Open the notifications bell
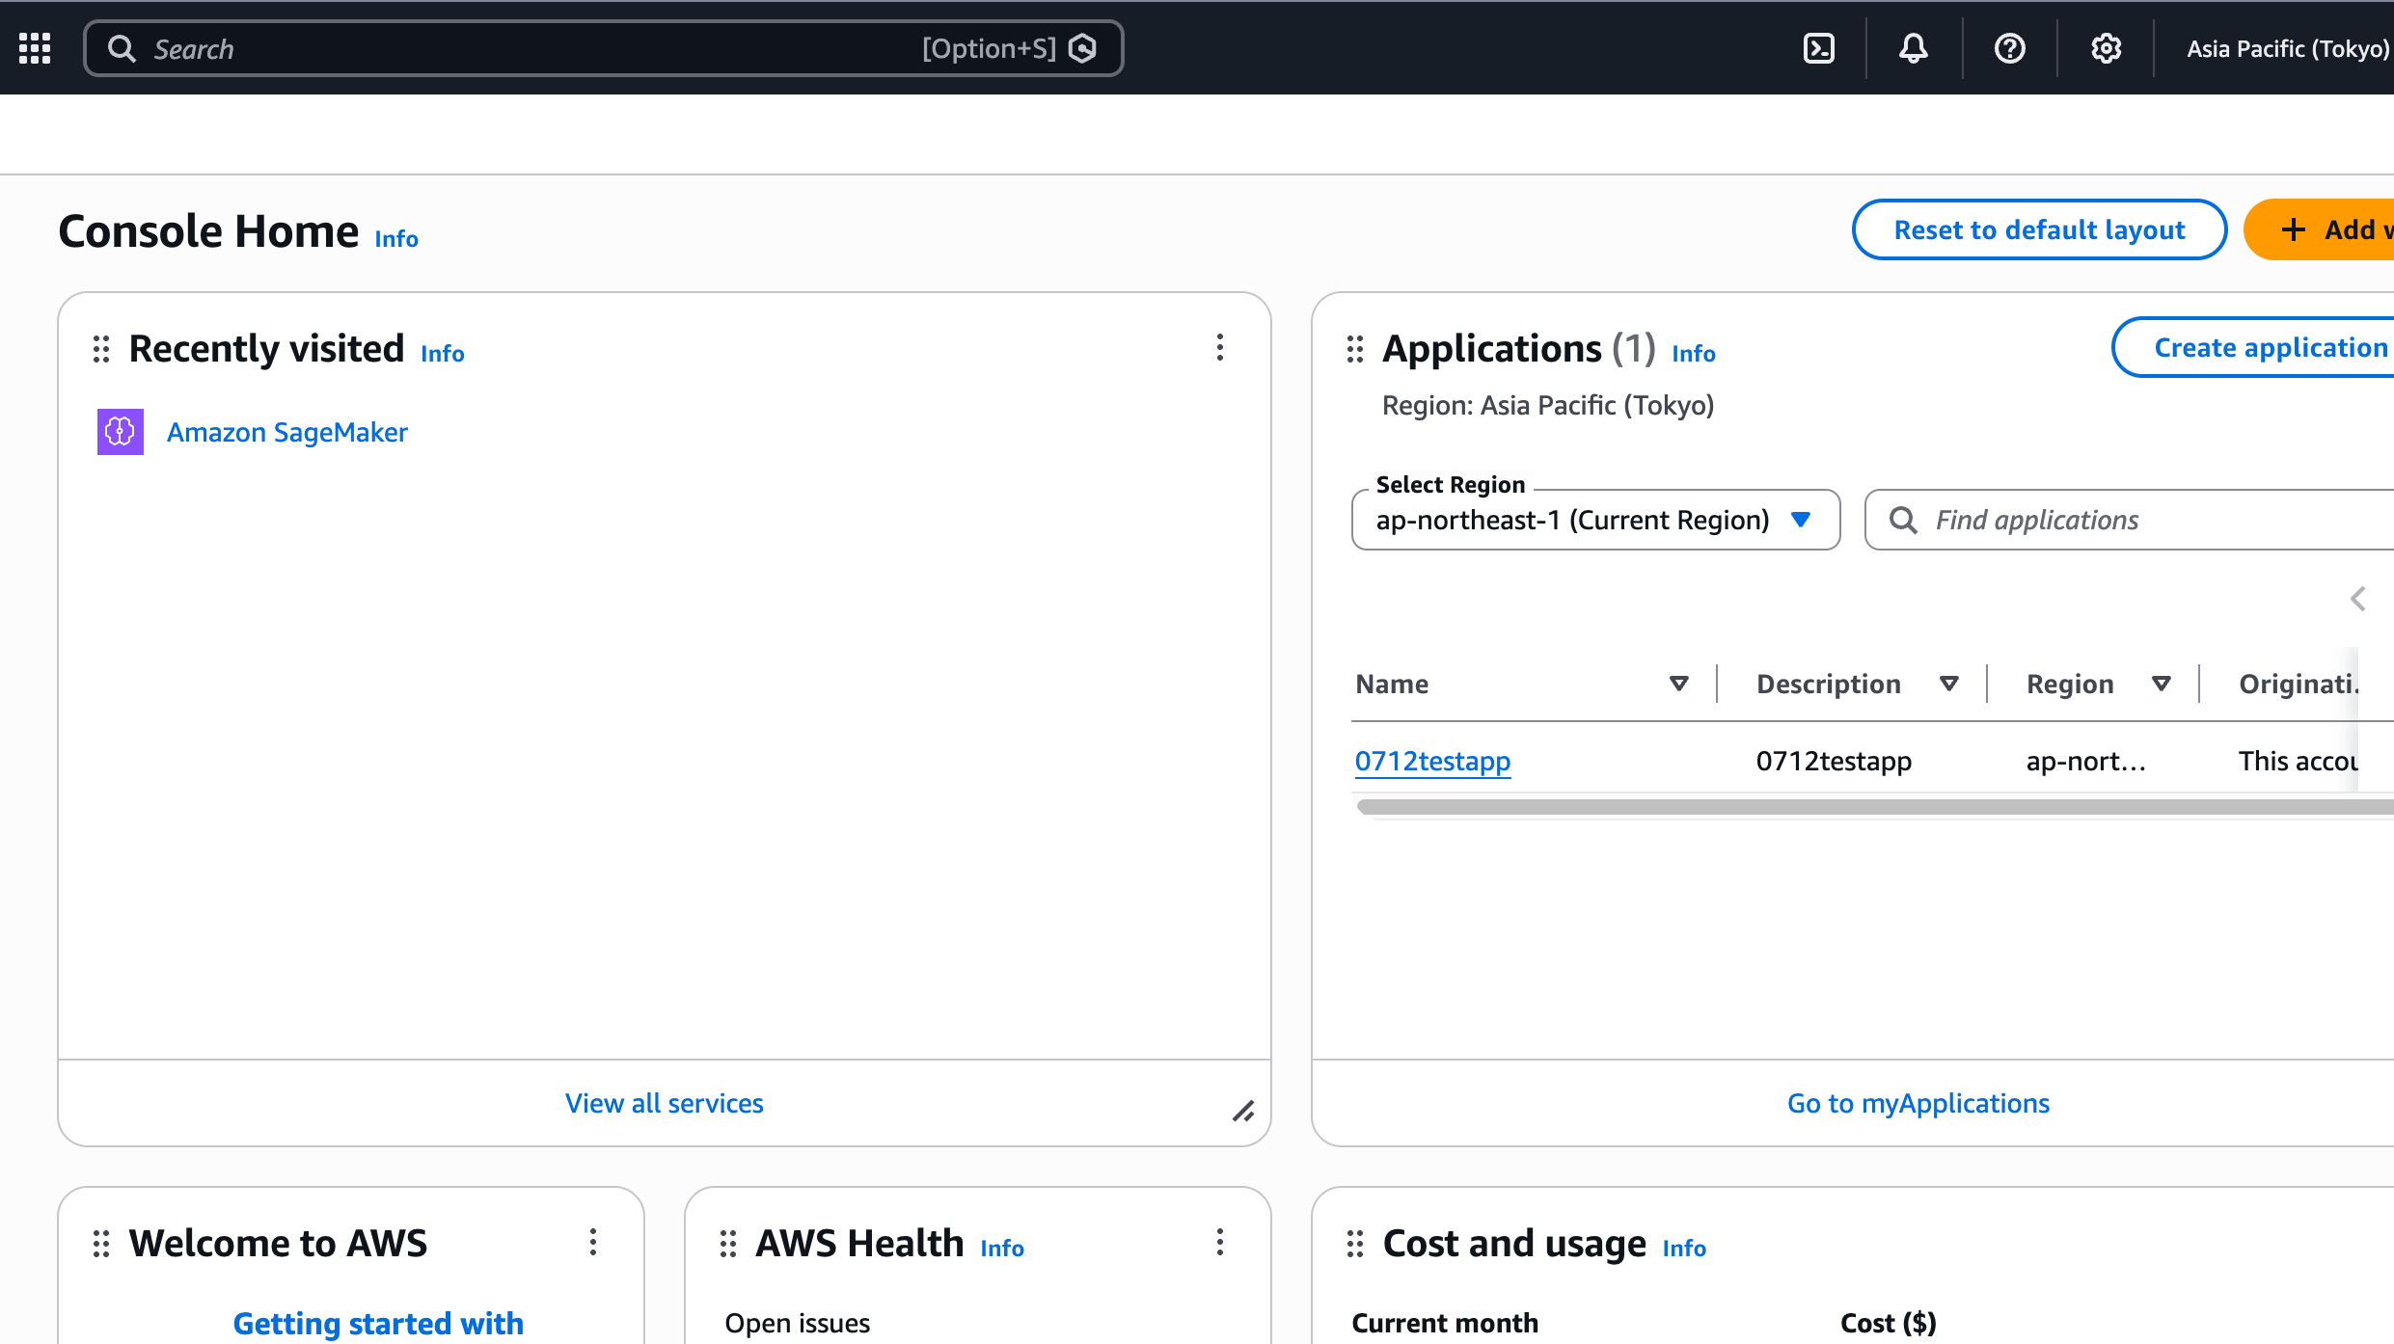 (1914, 48)
